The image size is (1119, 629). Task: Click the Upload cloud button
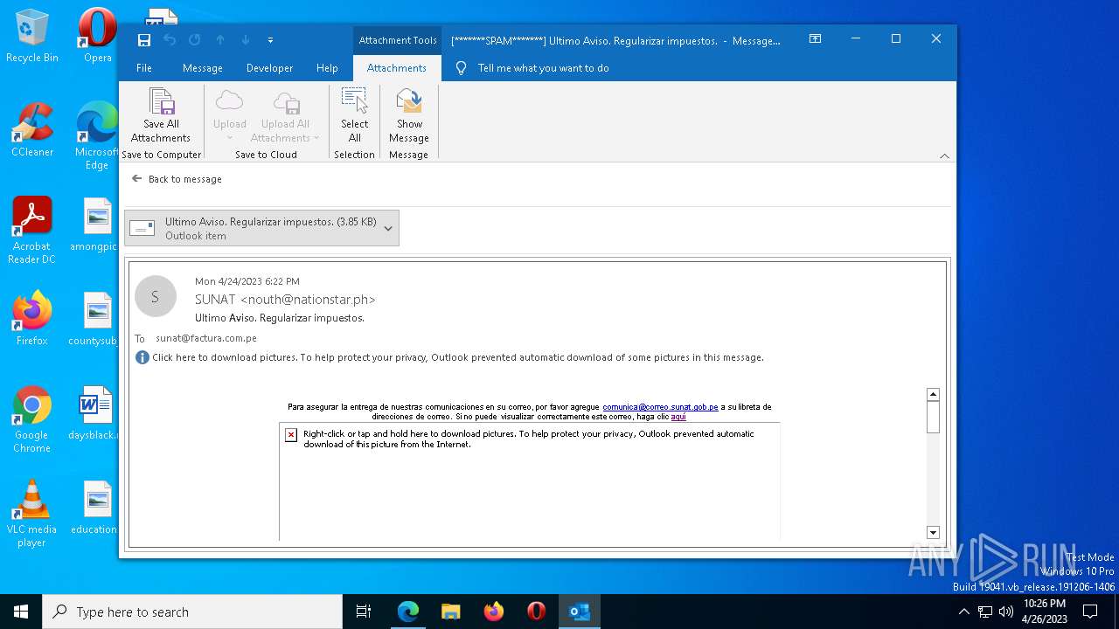(x=230, y=116)
